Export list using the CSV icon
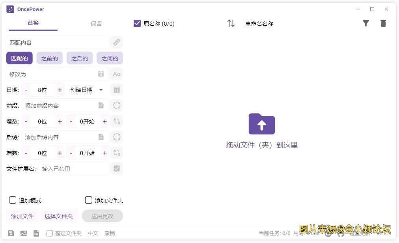 pos(36,233)
